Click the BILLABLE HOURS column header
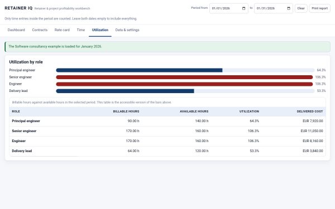Viewport: 335px width, 209px height. [x=126, y=111]
